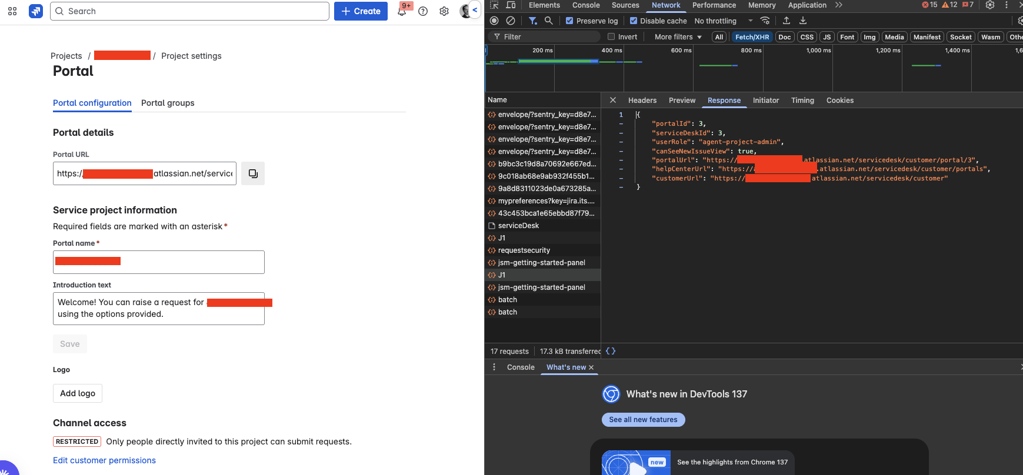Click the issues count flag indicator
Screen dimensions: 1023x475
968,5
